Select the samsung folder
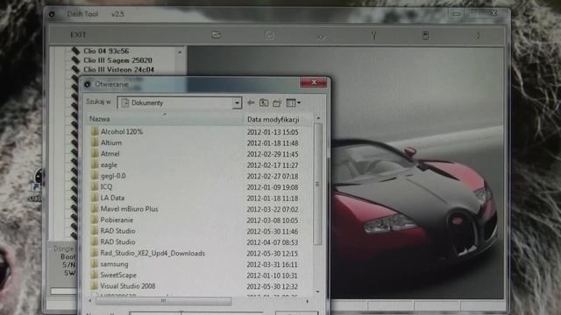561x315 pixels. [114, 264]
